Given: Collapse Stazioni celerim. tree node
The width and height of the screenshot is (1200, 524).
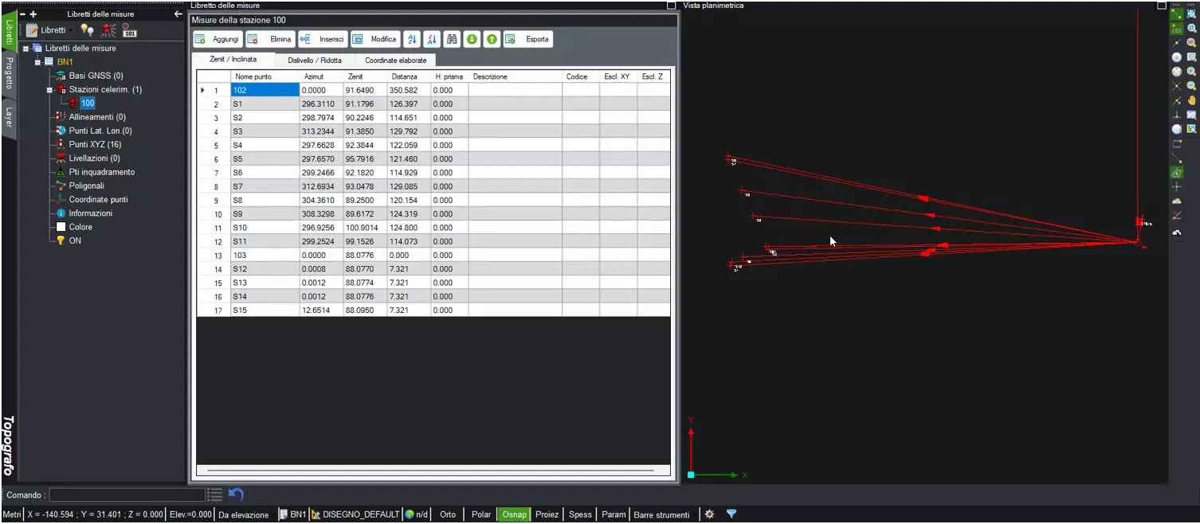Looking at the screenshot, I should pyautogui.click(x=48, y=90).
